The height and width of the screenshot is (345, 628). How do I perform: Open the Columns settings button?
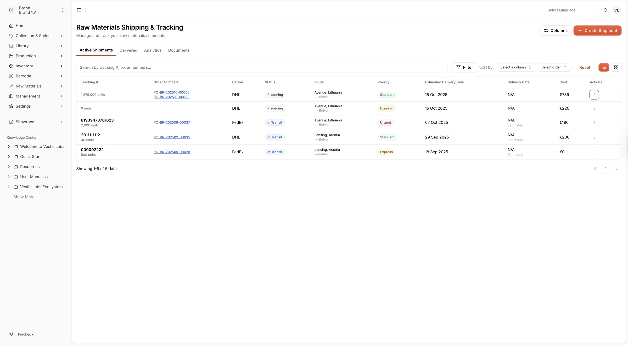tap(556, 31)
